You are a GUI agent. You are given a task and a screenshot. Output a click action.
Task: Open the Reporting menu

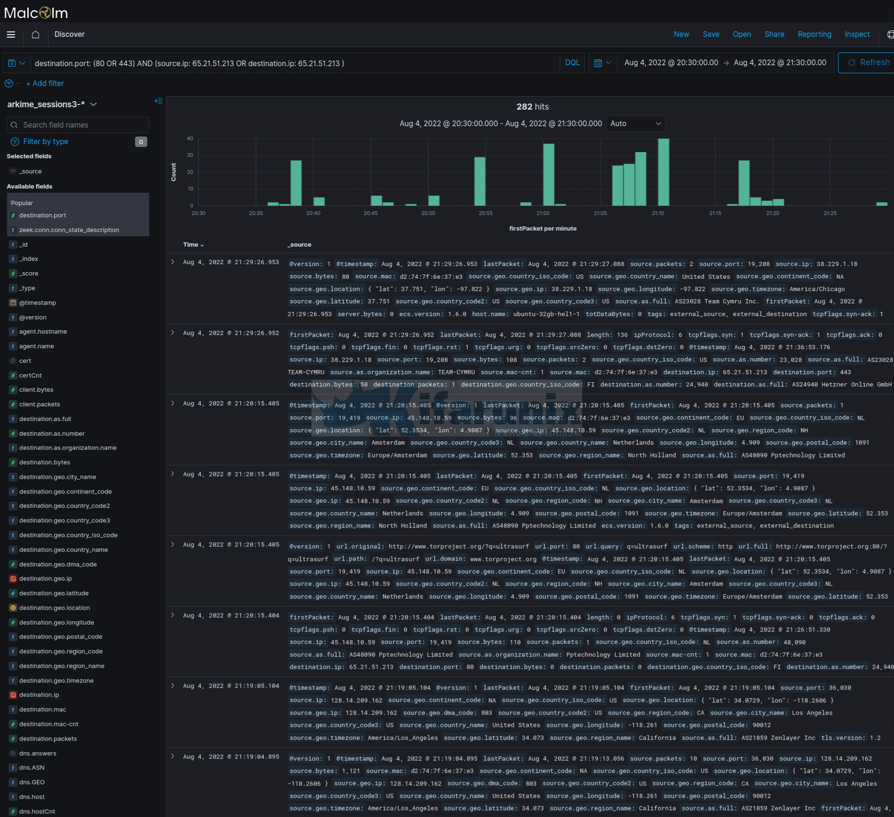[x=815, y=34]
